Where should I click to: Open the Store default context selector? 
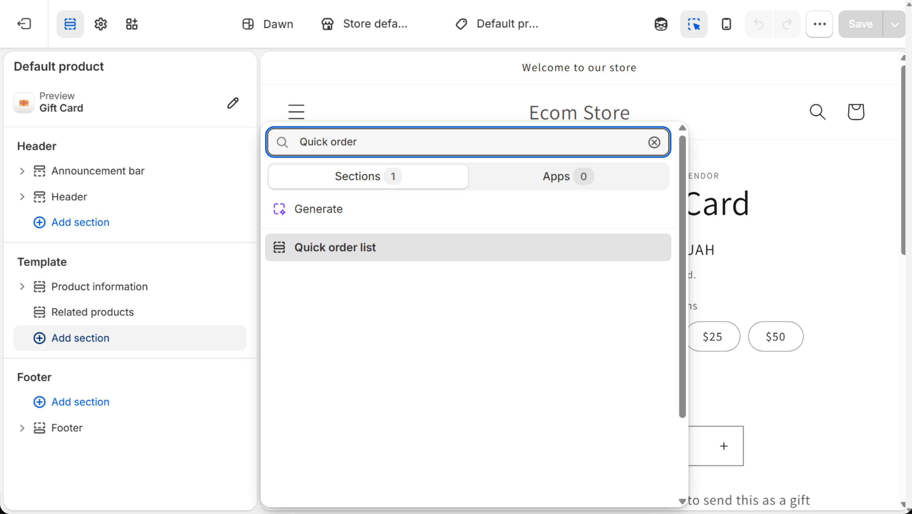(x=365, y=24)
